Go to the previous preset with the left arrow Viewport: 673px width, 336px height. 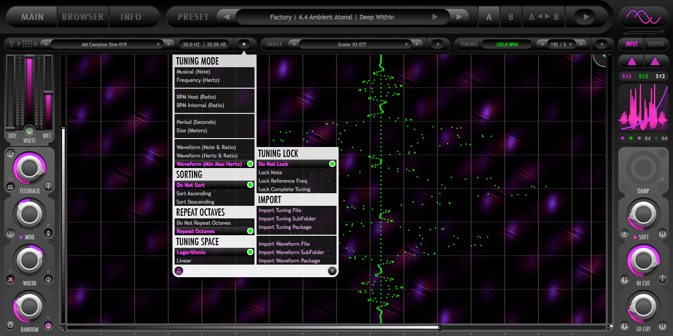(x=226, y=17)
